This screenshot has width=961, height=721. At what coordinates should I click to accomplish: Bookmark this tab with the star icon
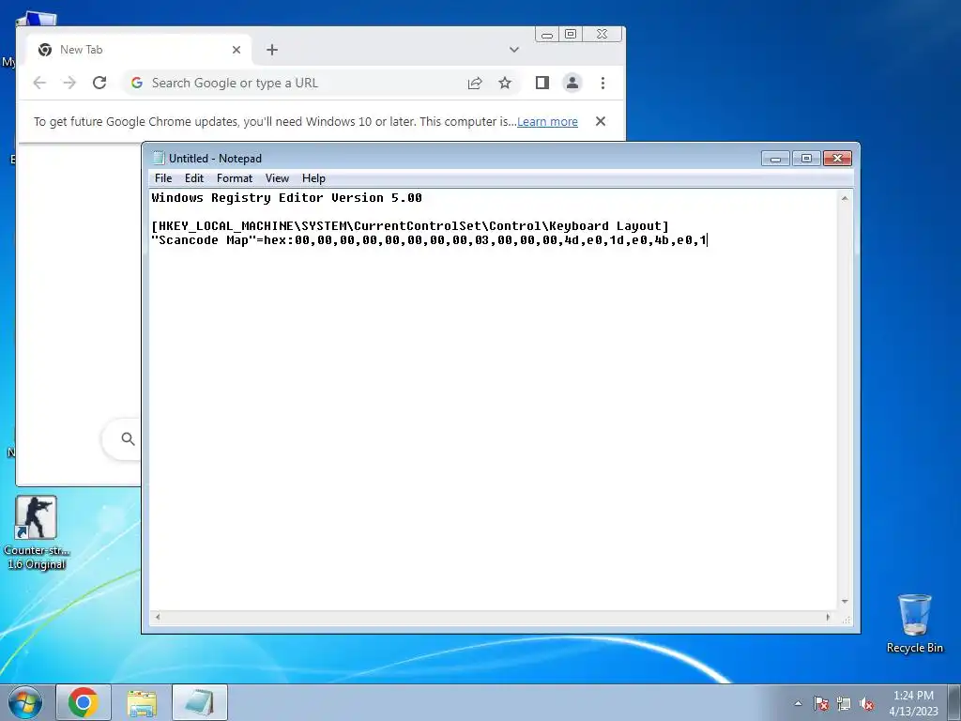pos(504,83)
